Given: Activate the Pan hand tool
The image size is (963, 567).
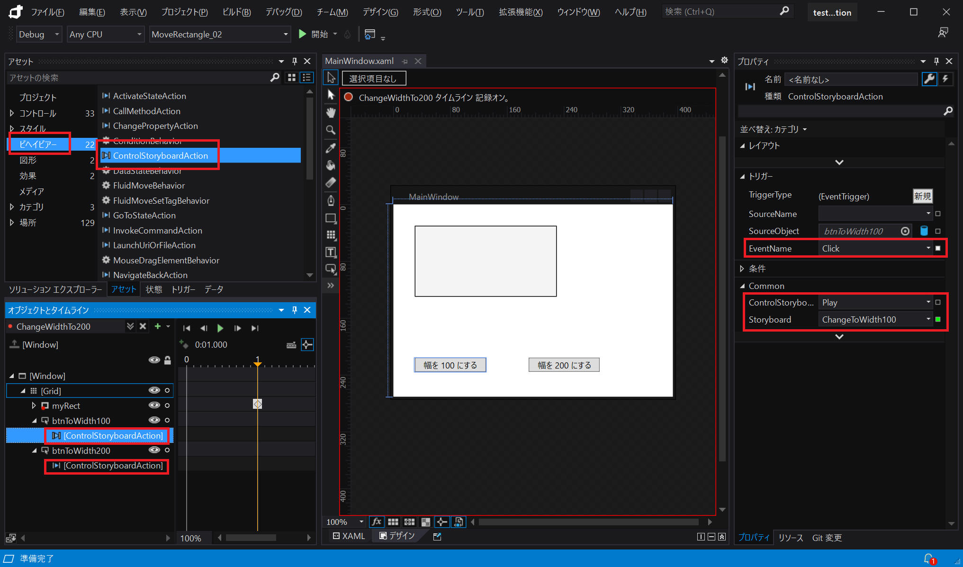Looking at the screenshot, I should point(331,113).
